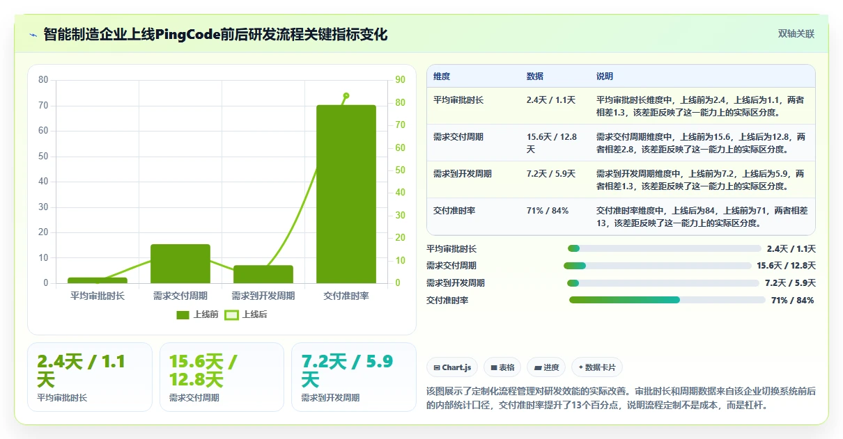This screenshot has width=843, height=439.
Task: Click the 需求到开发周期 progress bar
Action: 663,283
